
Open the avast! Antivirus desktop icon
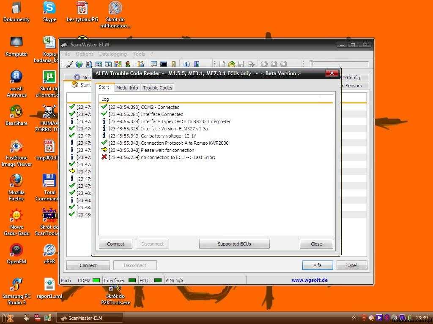(16, 84)
